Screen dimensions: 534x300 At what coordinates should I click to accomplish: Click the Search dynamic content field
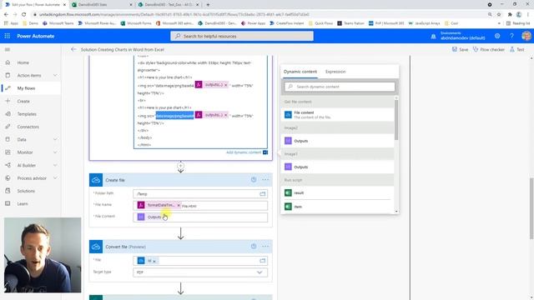[340, 87]
